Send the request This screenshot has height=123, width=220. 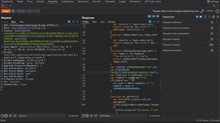point(6,11)
